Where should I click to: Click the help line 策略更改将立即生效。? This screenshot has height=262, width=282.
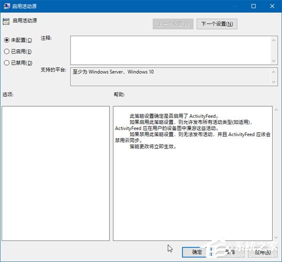[x=153, y=146]
